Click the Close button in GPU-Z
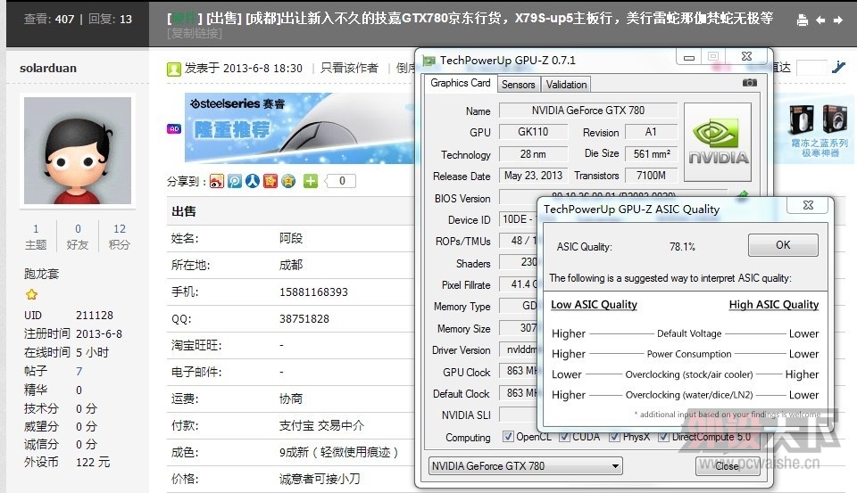The width and height of the screenshot is (857, 493). (x=728, y=465)
